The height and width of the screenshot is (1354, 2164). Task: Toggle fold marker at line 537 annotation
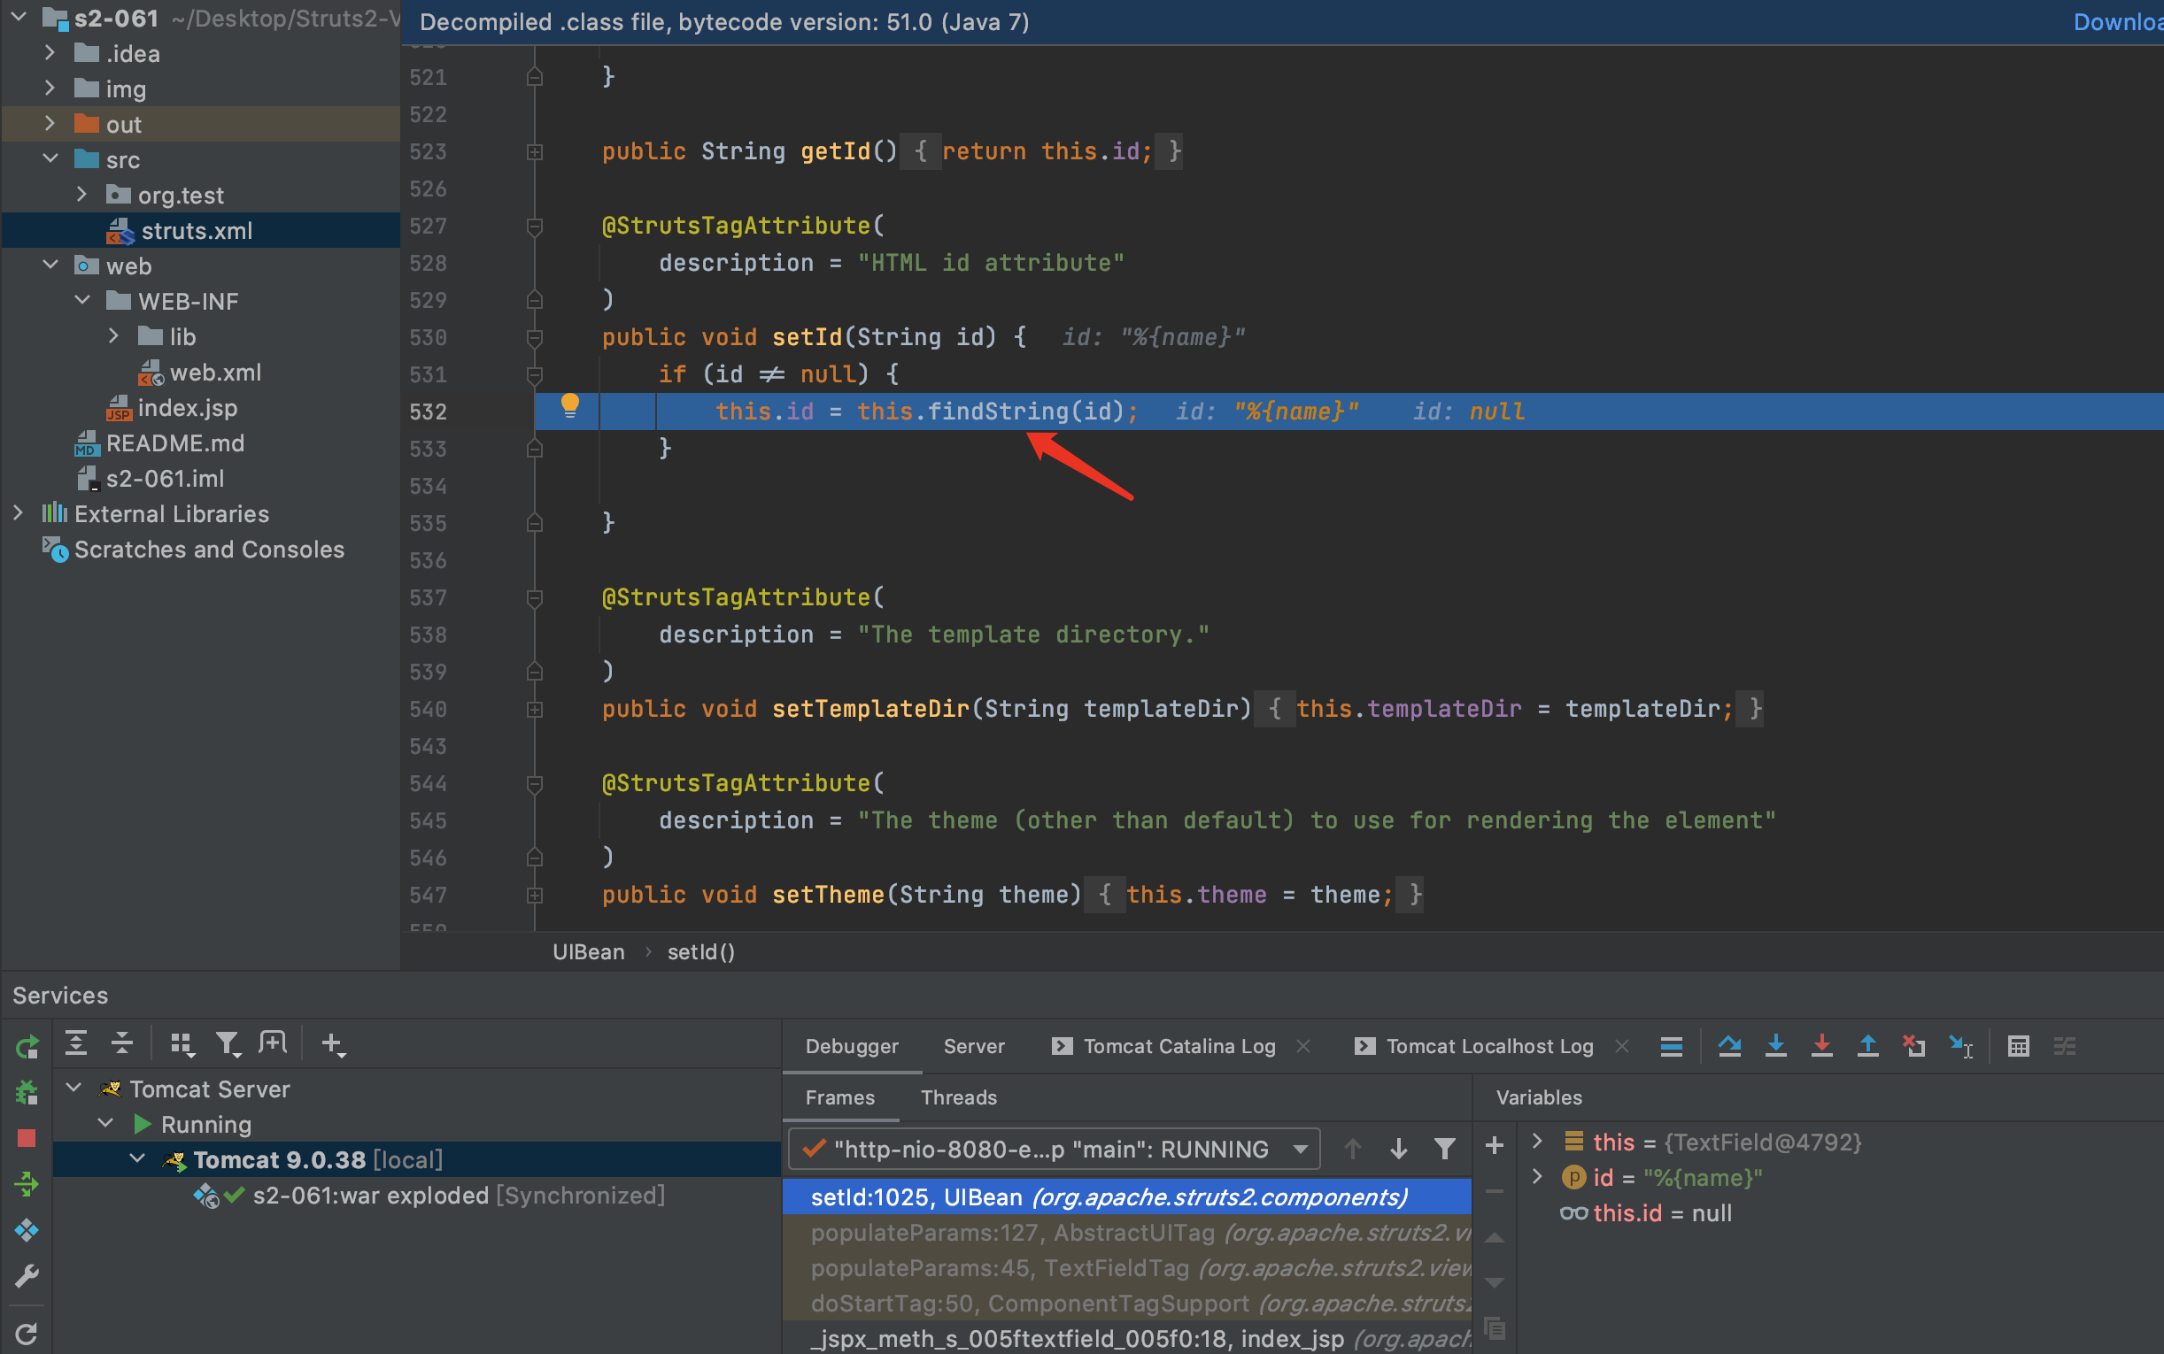click(x=535, y=597)
